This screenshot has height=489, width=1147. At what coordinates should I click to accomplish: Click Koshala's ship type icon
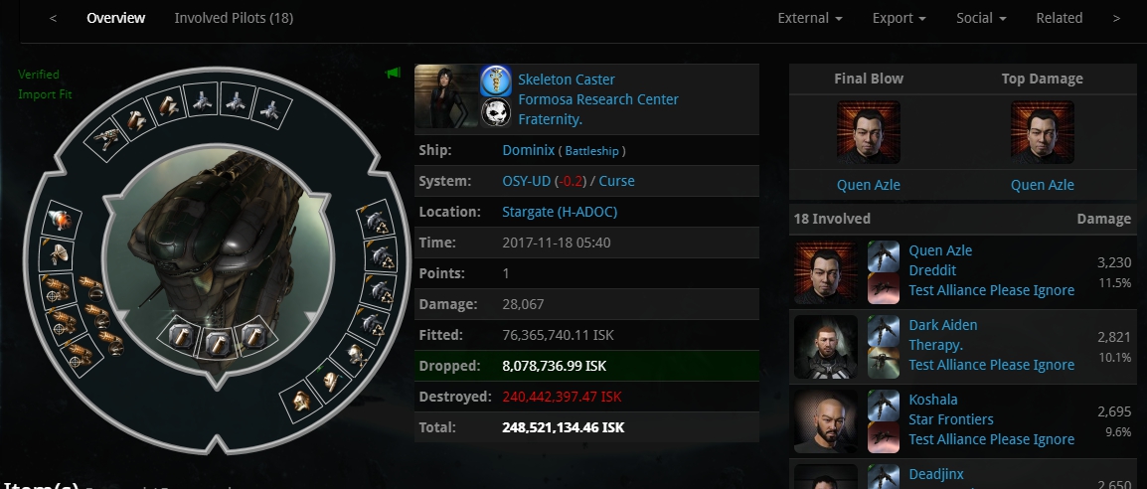click(883, 407)
